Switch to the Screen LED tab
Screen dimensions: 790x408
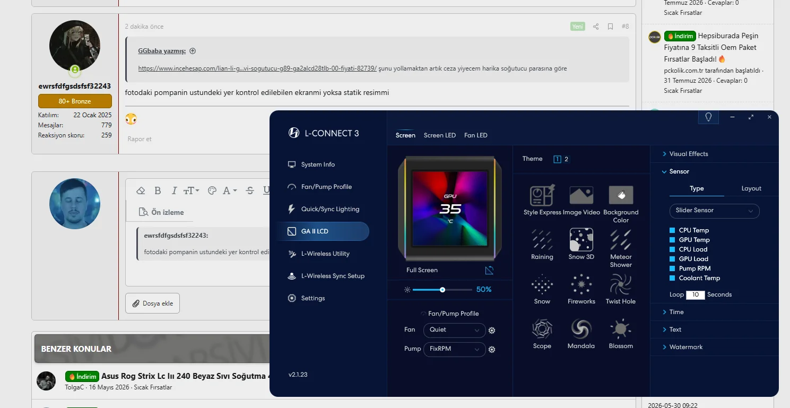pos(440,135)
